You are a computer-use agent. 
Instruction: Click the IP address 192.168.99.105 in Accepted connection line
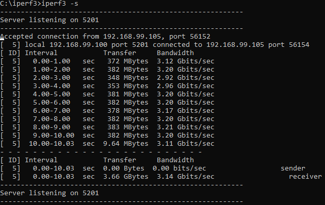tap(132, 37)
